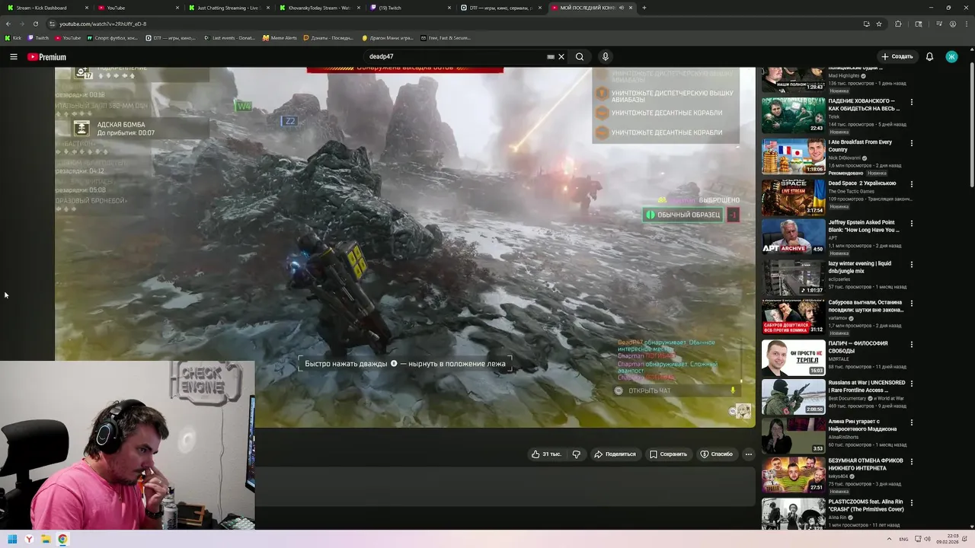
Task: Open 'Алина Рин угарает' video title
Action: click(x=862, y=425)
